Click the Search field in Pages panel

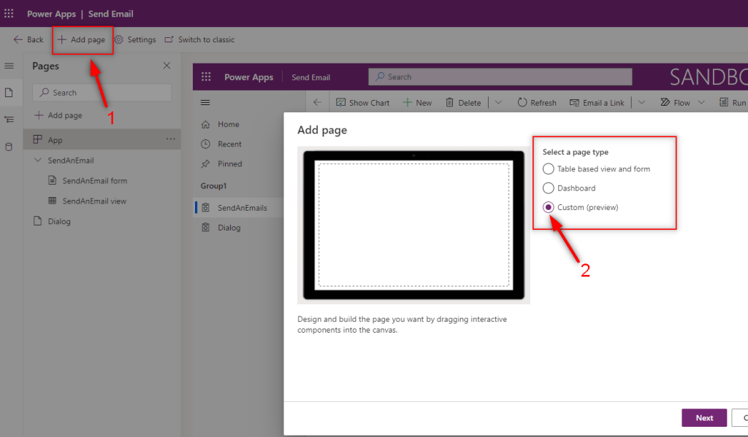pyautogui.click(x=102, y=93)
